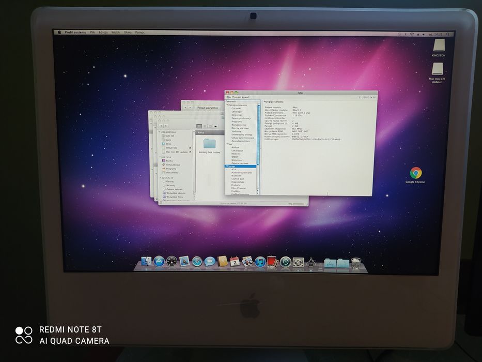The width and height of the screenshot is (482, 362).
Task: Launch App Store from the Dock
Action: pos(159,261)
